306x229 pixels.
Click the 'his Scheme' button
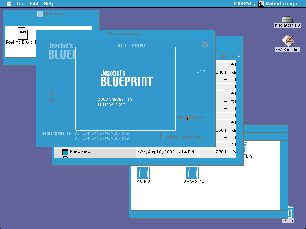[192, 117]
